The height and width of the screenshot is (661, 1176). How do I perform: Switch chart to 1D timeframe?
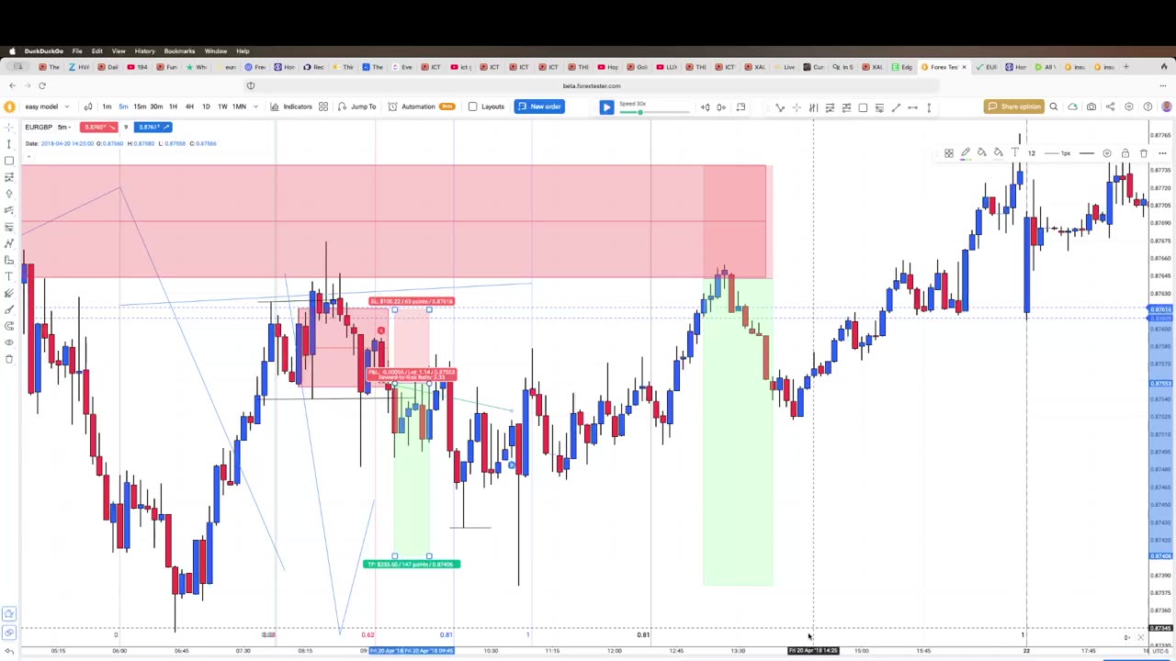(206, 106)
